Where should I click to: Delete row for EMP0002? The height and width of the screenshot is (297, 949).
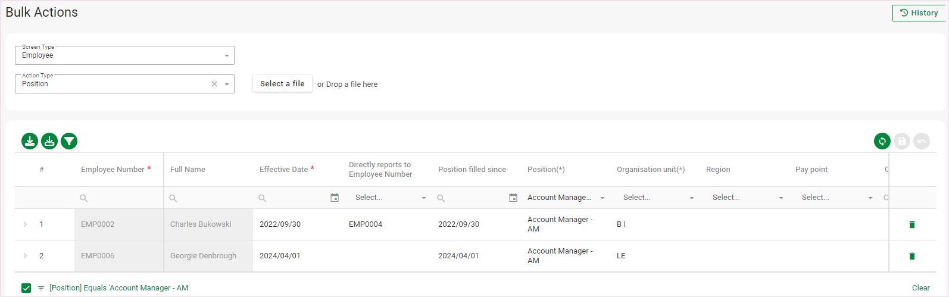(x=911, y=224)
